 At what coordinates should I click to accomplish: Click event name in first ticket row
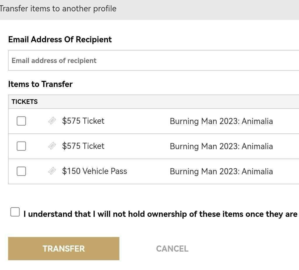pyautogui.click(x=221, y=121)
